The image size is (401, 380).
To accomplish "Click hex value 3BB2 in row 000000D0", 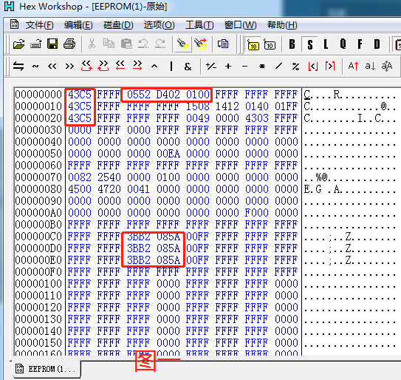I will pyautogui.click(x=139, y=248).
